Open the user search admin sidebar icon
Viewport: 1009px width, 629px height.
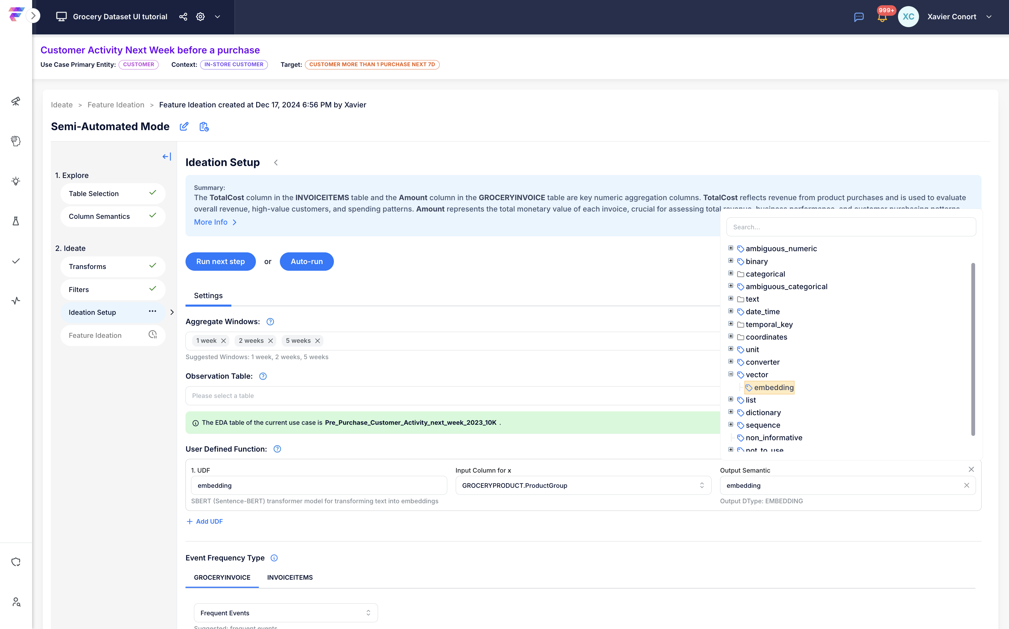16,602
